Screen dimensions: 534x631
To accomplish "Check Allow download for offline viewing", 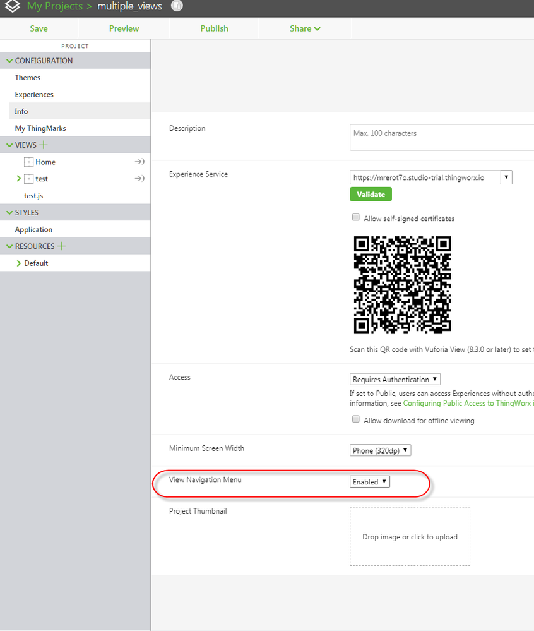I will 356,420.
